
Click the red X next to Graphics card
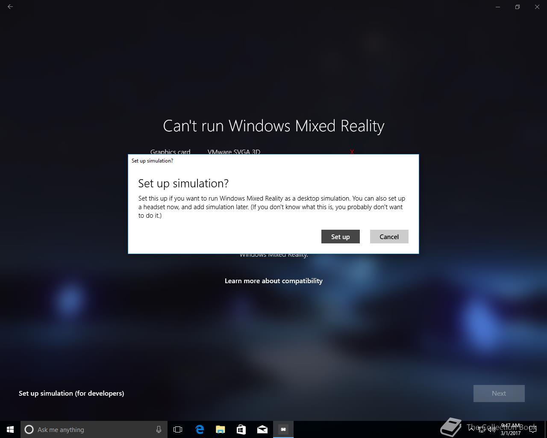(352, 152)
